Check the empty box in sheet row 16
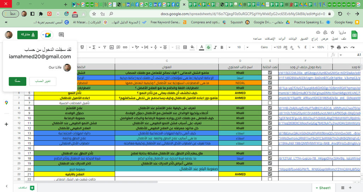 click(270, 148)
